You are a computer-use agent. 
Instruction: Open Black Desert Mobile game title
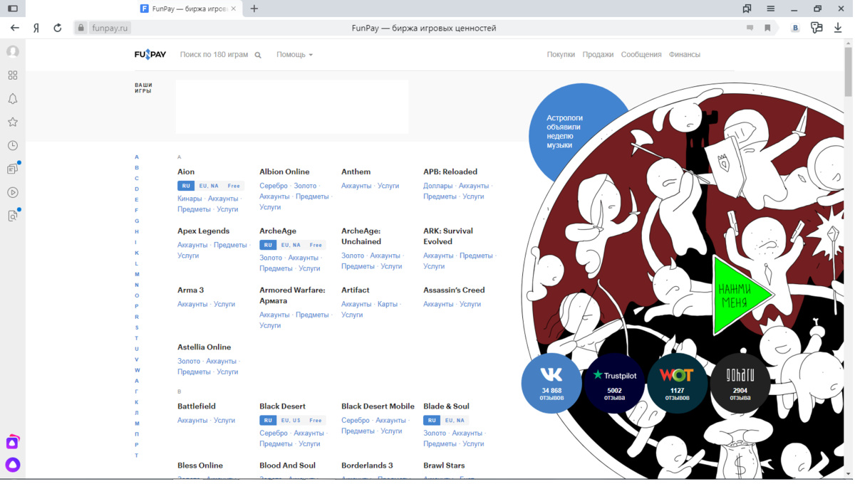pos(378,406)
